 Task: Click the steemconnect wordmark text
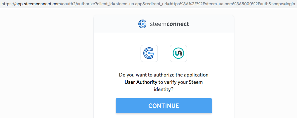point(169,24)
